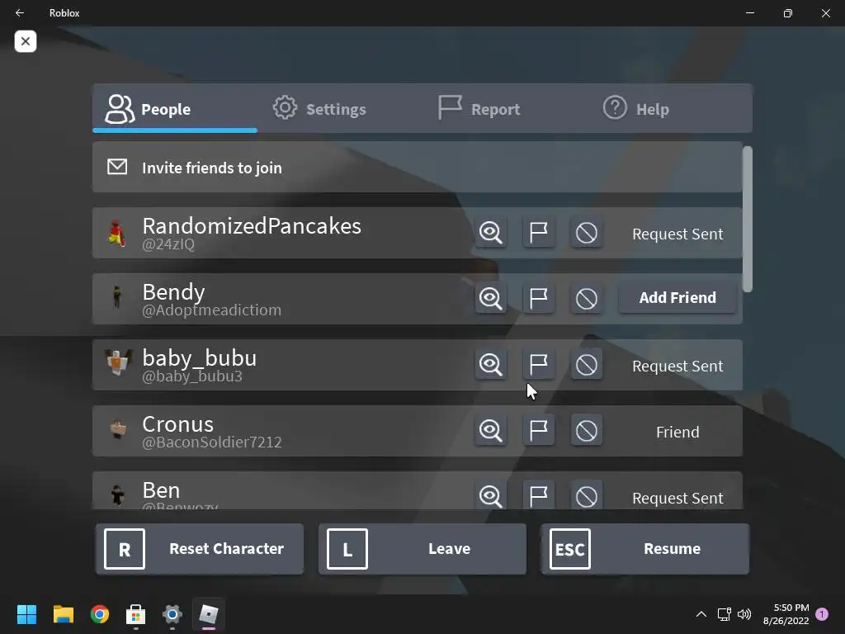The image size is (845, 634).
Task: Launch Google Chrome from the taskbar
Action: tap(100, 614)
